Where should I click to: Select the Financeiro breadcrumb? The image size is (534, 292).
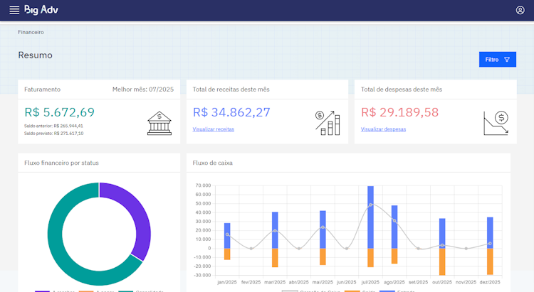point(31,32)
